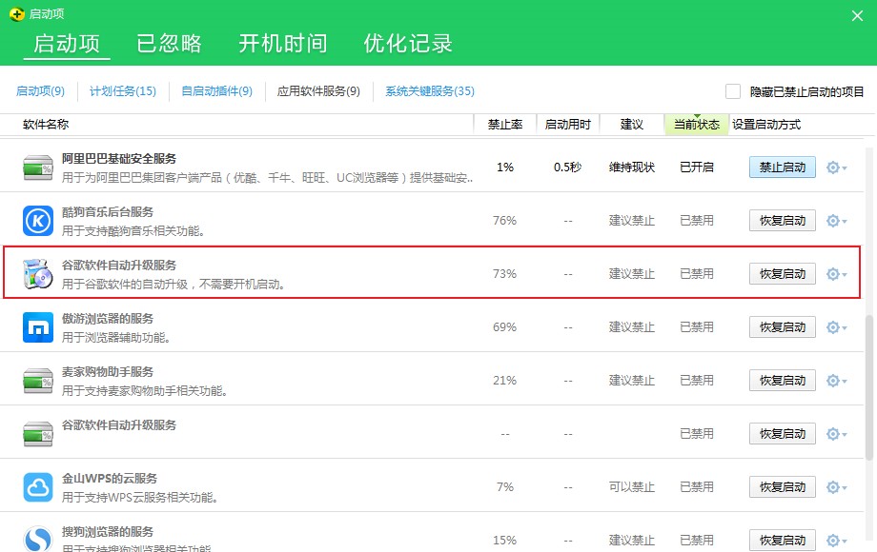Click 恢复启动 for 麦家购物助手服务

click(x=783, y=381)
